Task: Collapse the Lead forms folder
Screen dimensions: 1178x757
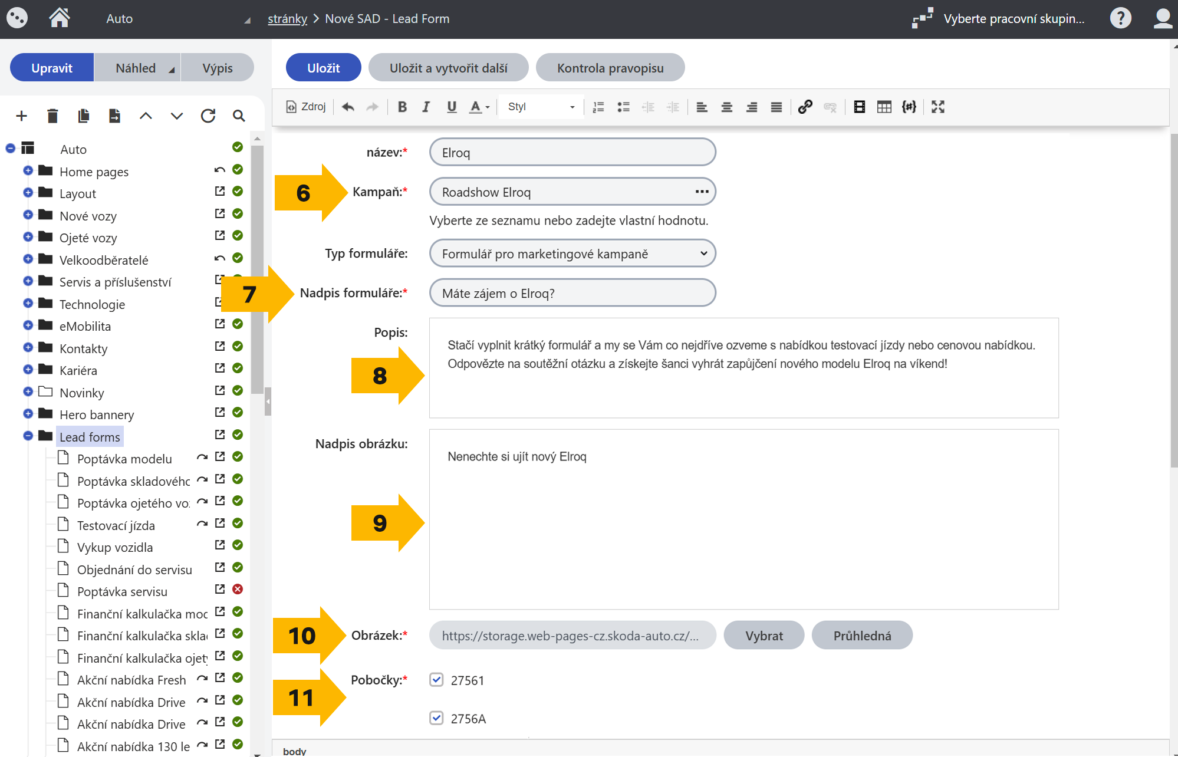Action: tap(28, 436)
